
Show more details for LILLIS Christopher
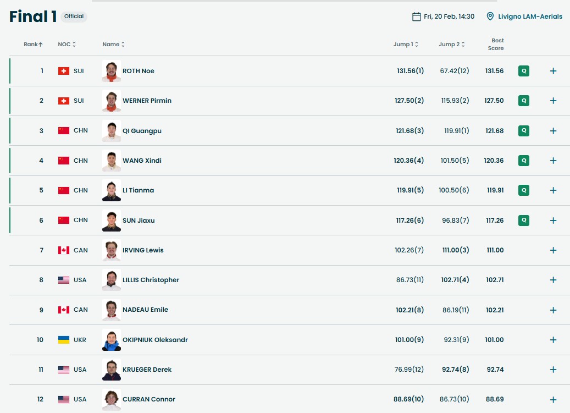click(553, 280)
